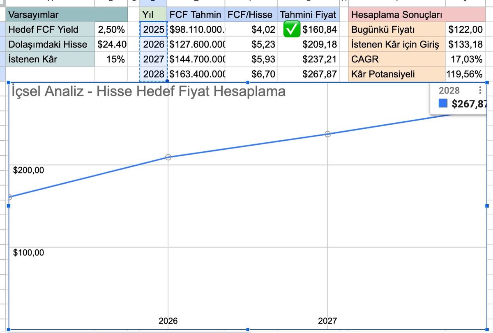Click the $200,00 y-axis label
Screen dimensions: 493x333
pyautogui.click(x=28, y=170)
